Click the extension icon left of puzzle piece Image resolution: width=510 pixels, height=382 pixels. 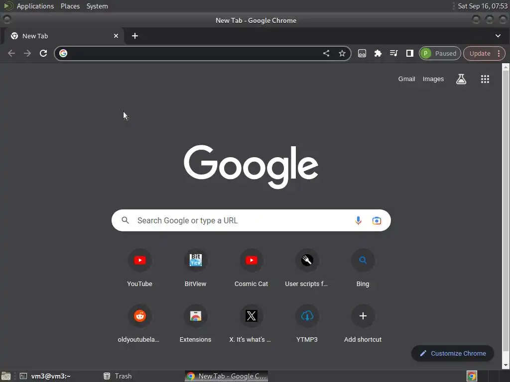point(362,53)
